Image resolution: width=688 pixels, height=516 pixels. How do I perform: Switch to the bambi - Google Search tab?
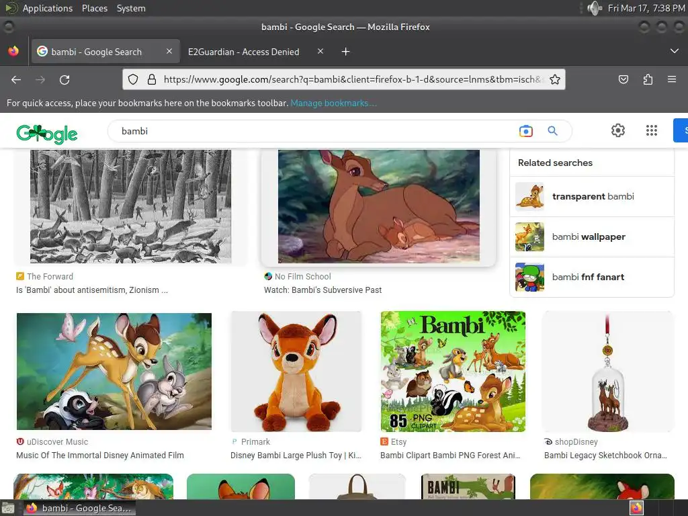(x=105, y=52)
